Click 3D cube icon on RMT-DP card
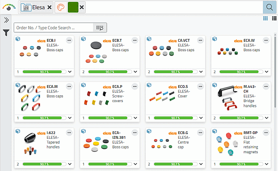This screenshot has height=171, width=278. [x=215, y=131]
